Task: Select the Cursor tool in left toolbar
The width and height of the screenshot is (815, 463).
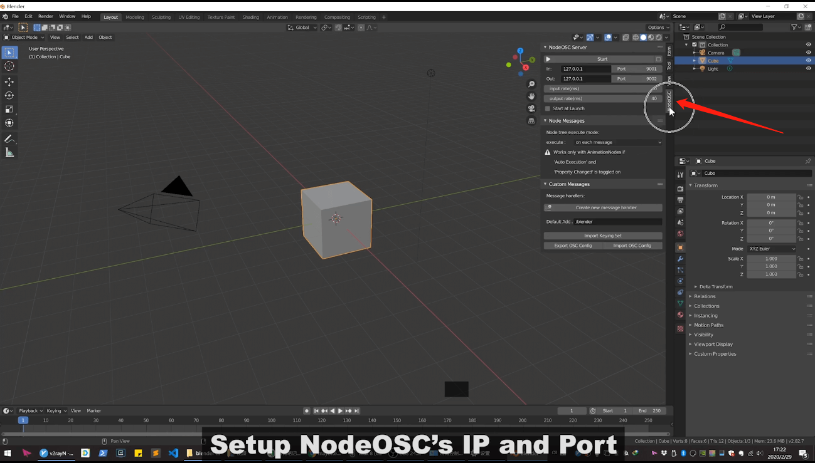Action: 9,66
